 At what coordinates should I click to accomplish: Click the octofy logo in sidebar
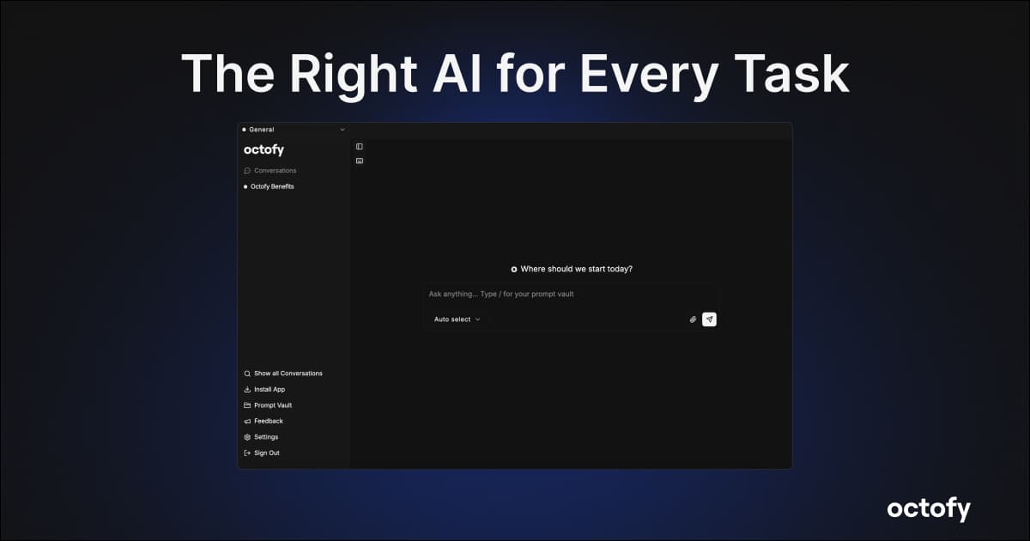[264, 150]
